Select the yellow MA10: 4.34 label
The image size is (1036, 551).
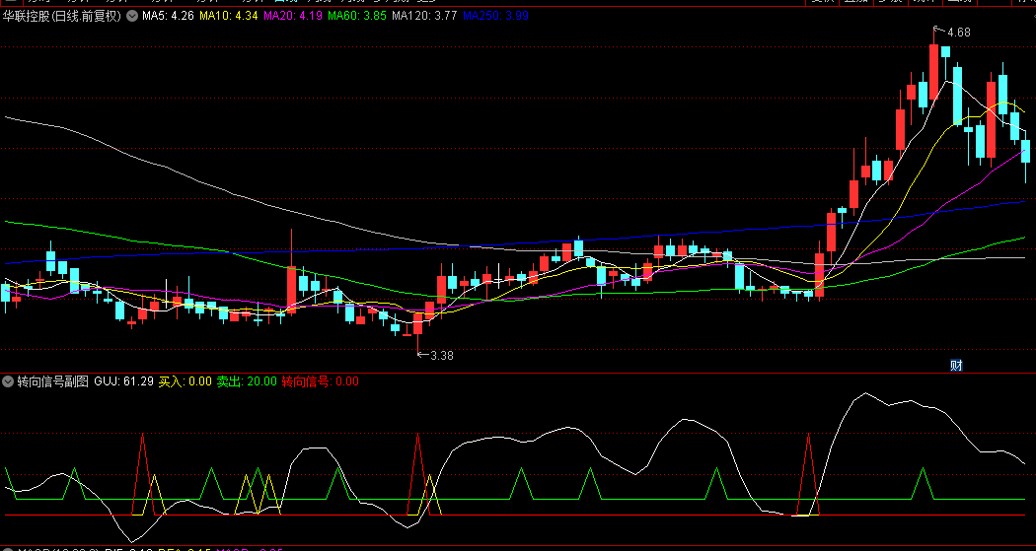coord(229,16)
